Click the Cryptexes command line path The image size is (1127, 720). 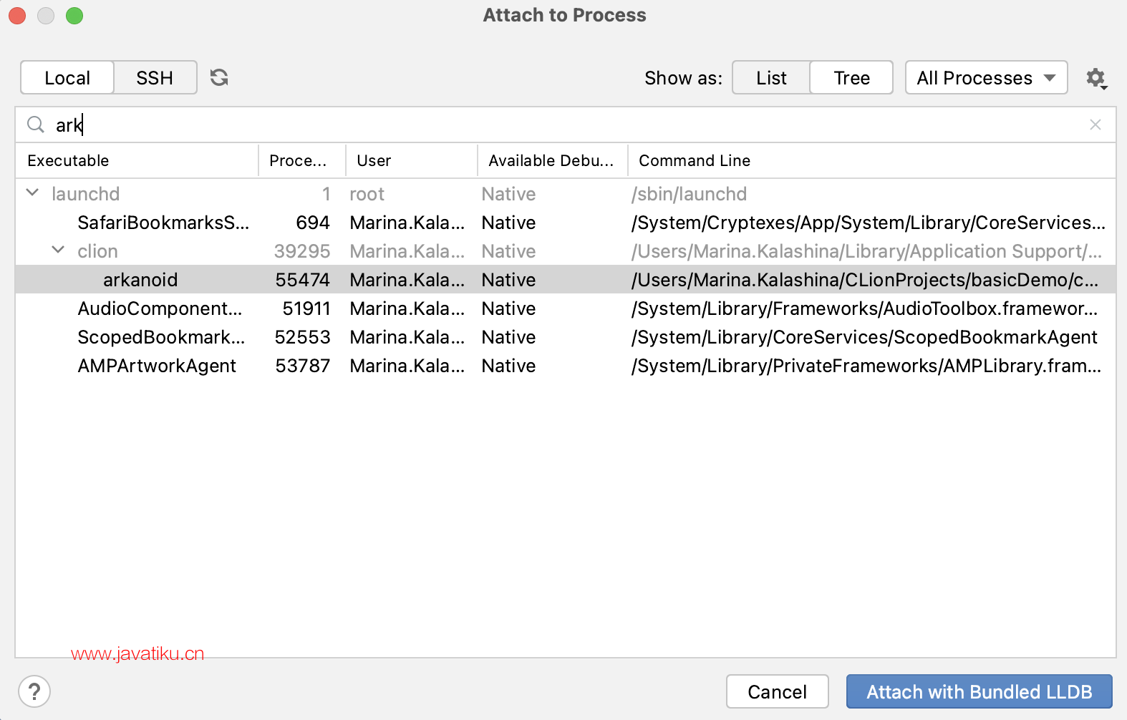[x=869, y=223]
